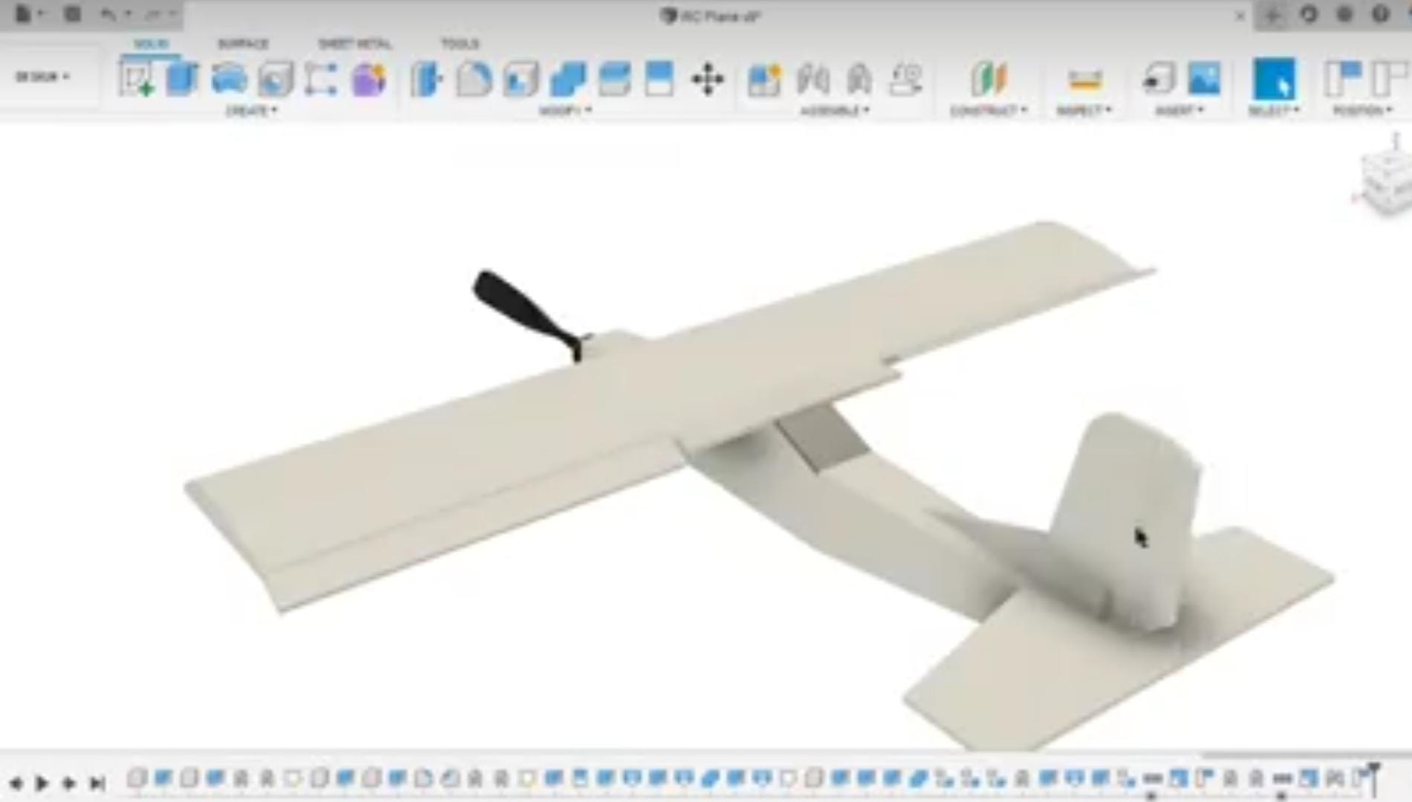The height and width of the screenshot is (802, 1412).
Task: Select the Create Sketch tool
Action: [136, 79]
